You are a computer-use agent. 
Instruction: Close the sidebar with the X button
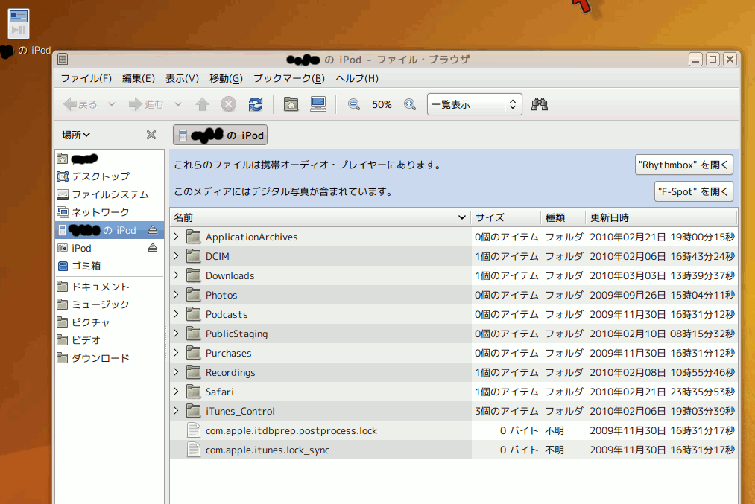pyautogui.click(x=151, y=135)
